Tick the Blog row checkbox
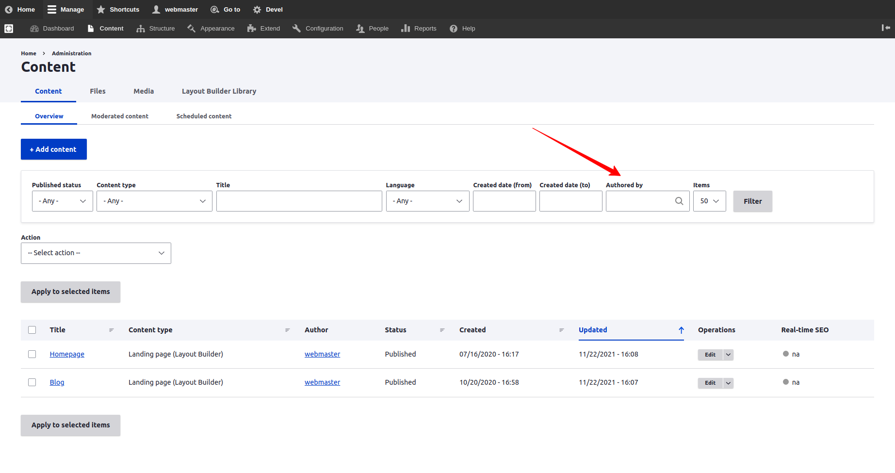Image resolution: width=895 pixels, height=473 pixels. point(32,382)
